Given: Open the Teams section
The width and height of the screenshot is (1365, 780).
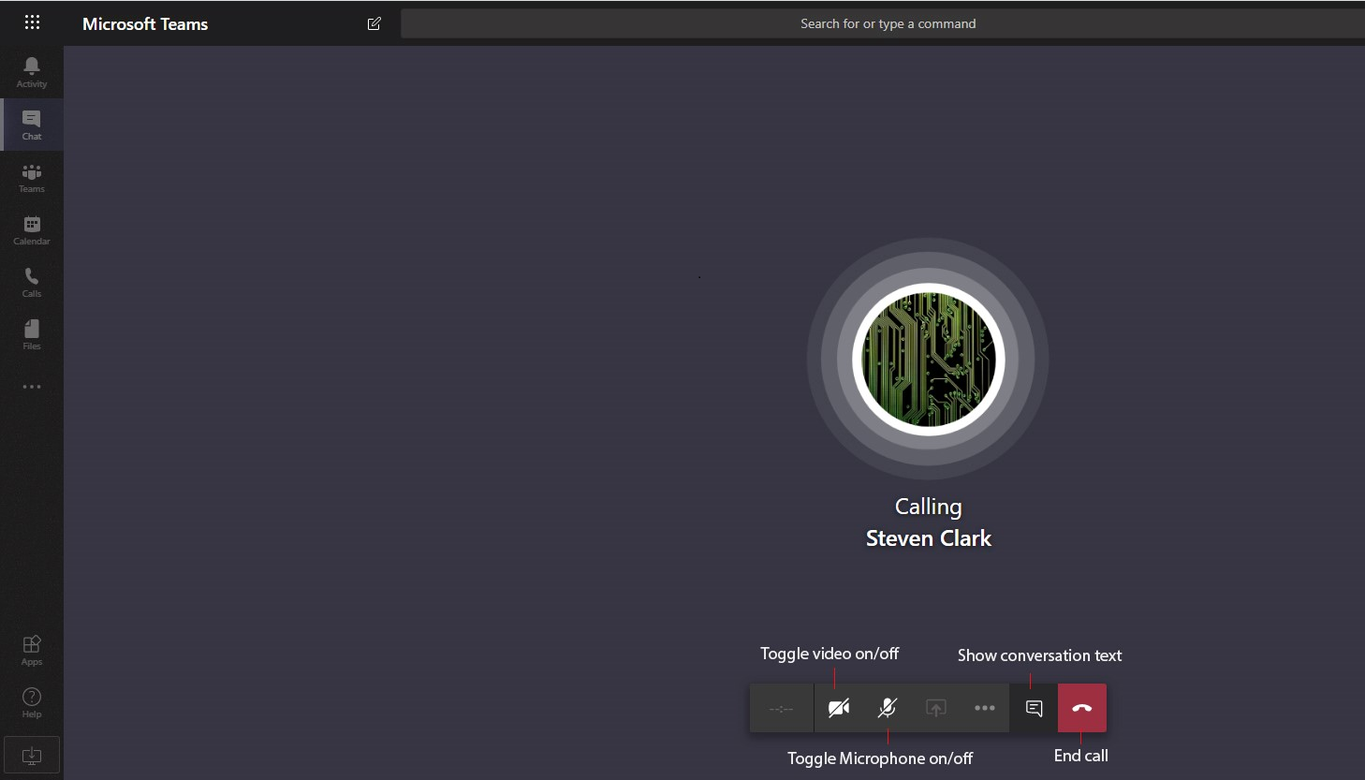Looking at the screenshot, I should [32, 177].
